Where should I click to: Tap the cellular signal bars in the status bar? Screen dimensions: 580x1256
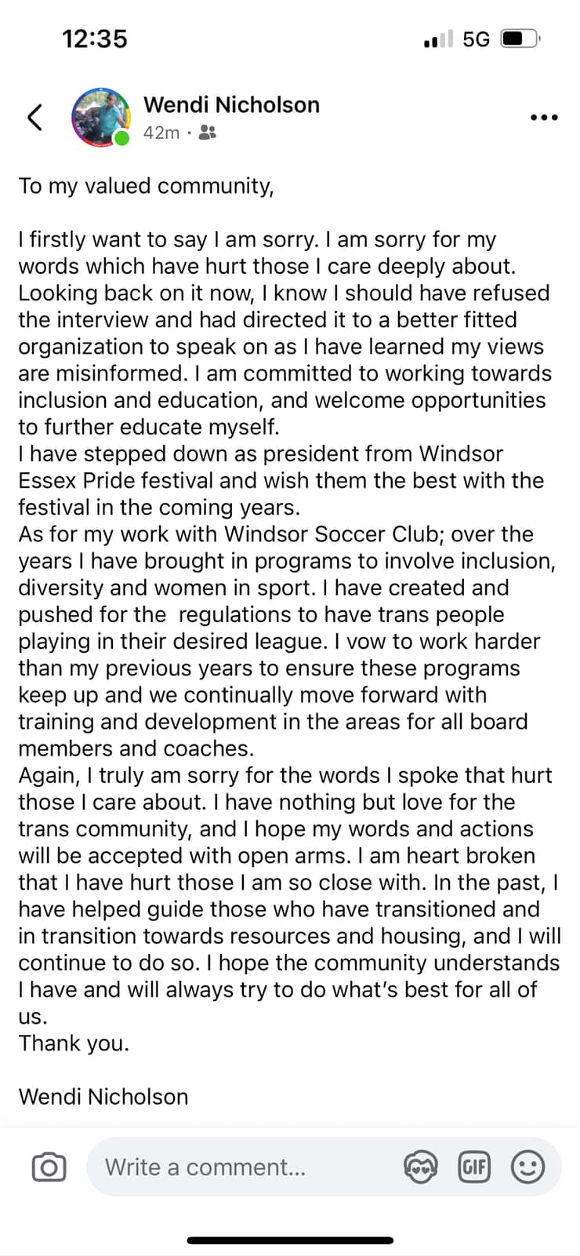click(436, 38)
